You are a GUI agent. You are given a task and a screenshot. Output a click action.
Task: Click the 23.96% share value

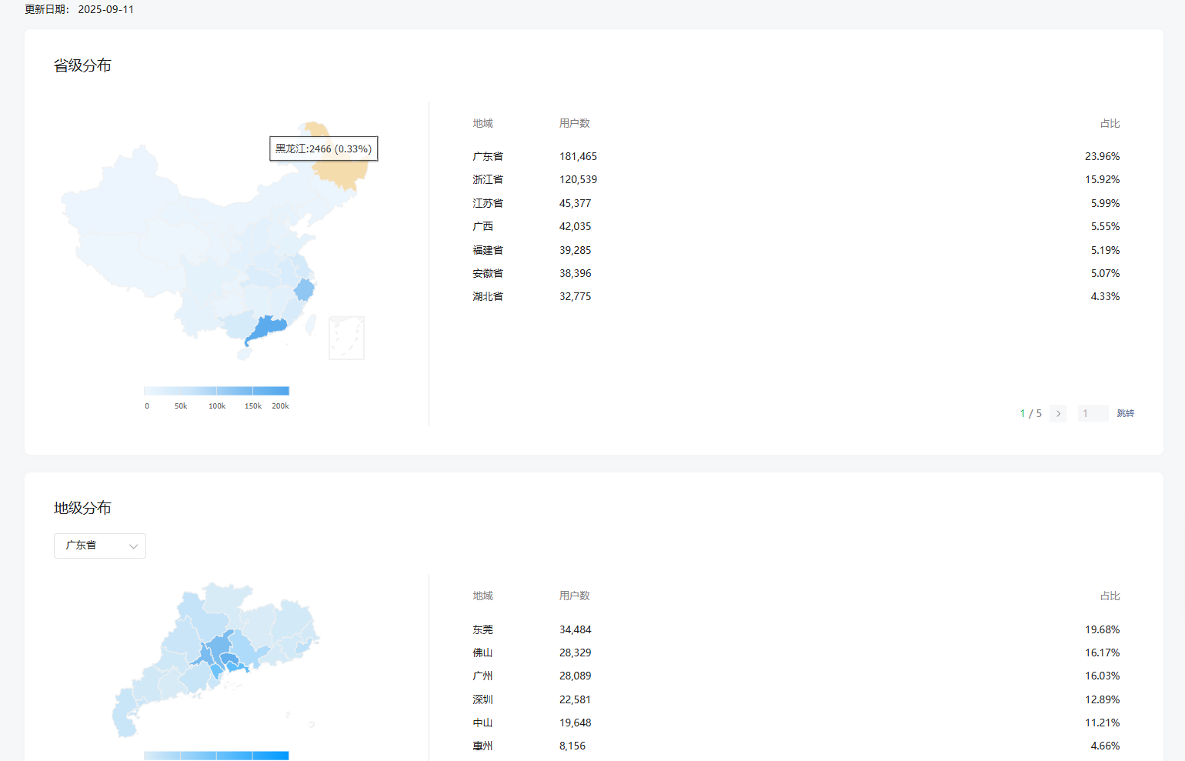tap(1102, 156)
